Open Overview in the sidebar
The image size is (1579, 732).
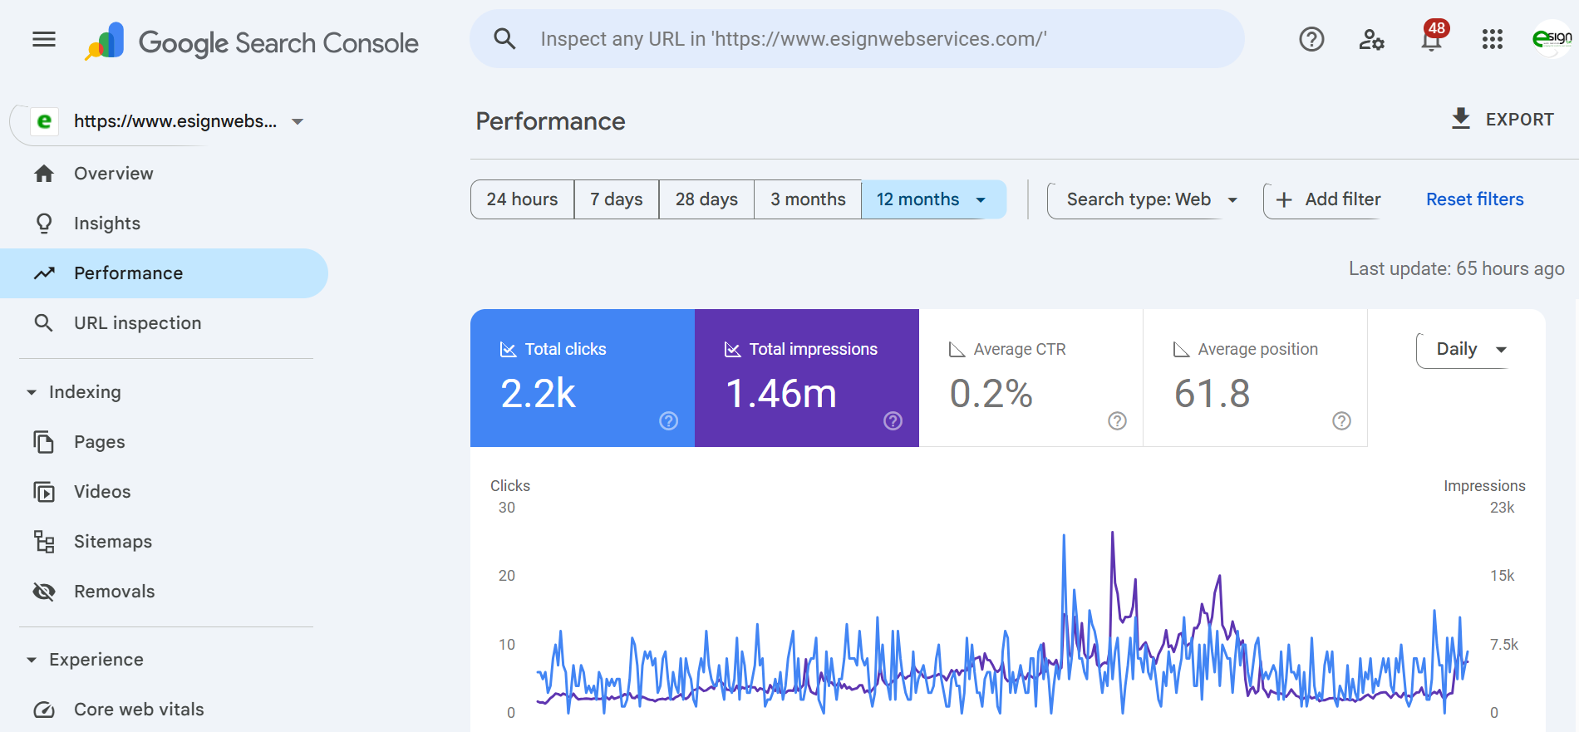tap(164, 174)
